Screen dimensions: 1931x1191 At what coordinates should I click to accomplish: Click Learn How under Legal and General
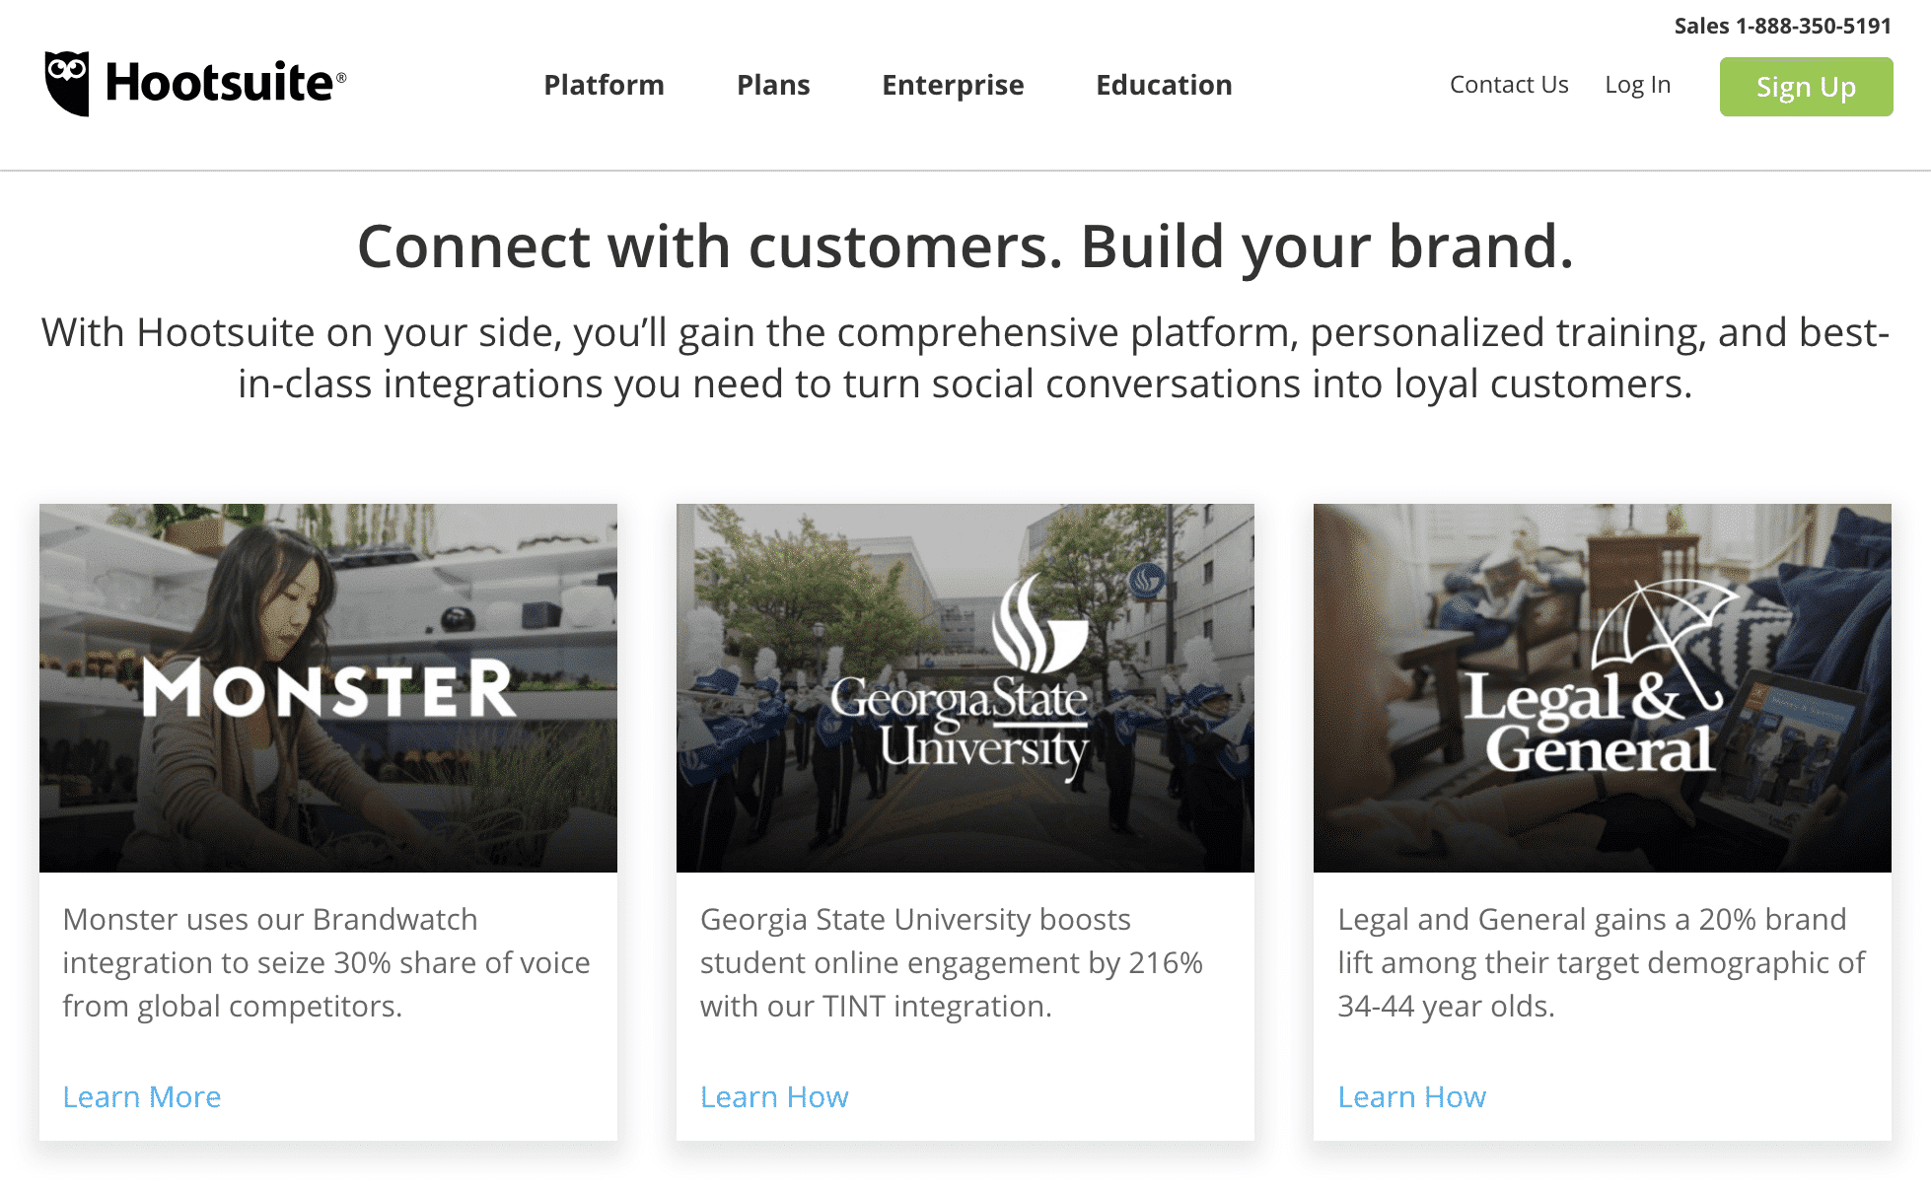point(1411,1096)
